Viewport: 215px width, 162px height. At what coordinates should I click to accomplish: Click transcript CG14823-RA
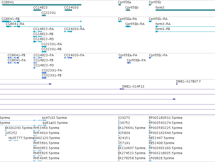pos(38,32)
